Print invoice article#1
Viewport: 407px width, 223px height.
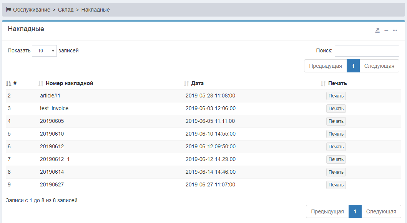tap(336, 96)
